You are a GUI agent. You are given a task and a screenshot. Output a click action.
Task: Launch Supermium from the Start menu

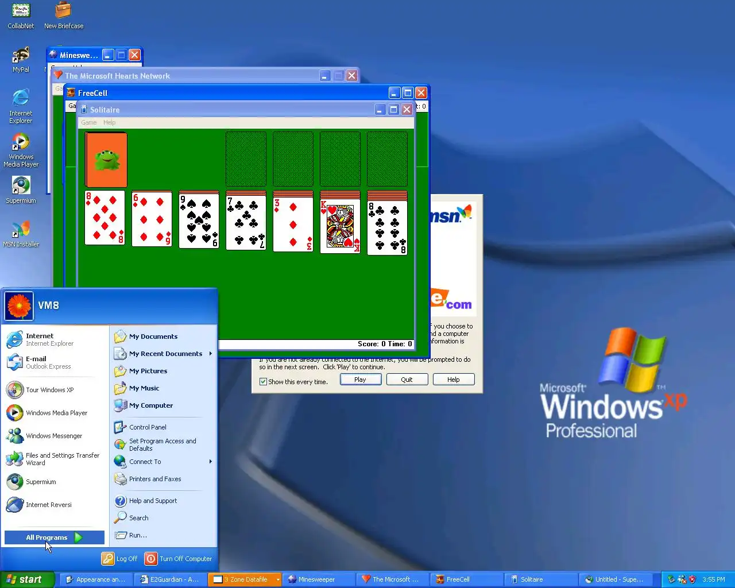tap(55, 482)
